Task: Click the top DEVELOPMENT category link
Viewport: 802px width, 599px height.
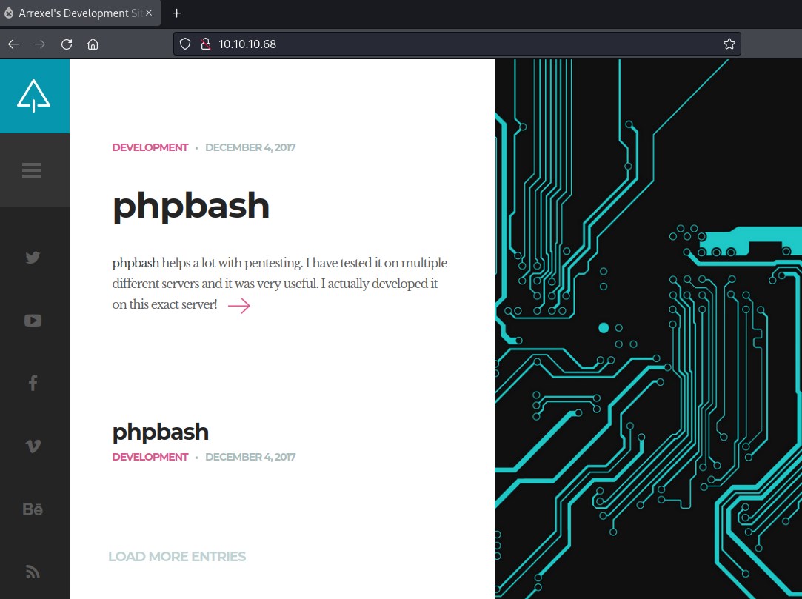Action: [x=150, y=147]
